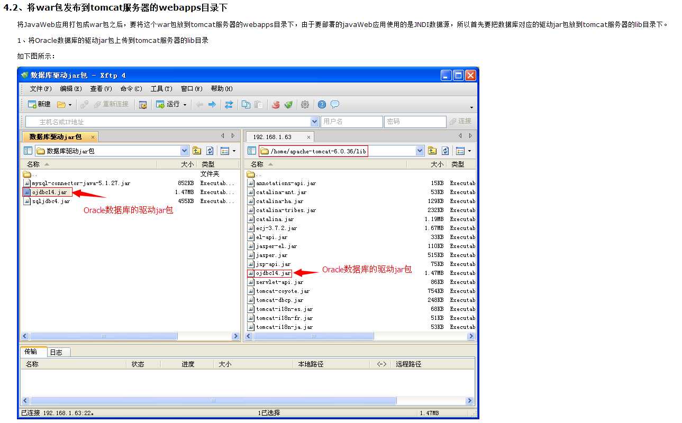Close the 192.168.1.63 remote tab
The image size is (682, 423).
(310, 137)
